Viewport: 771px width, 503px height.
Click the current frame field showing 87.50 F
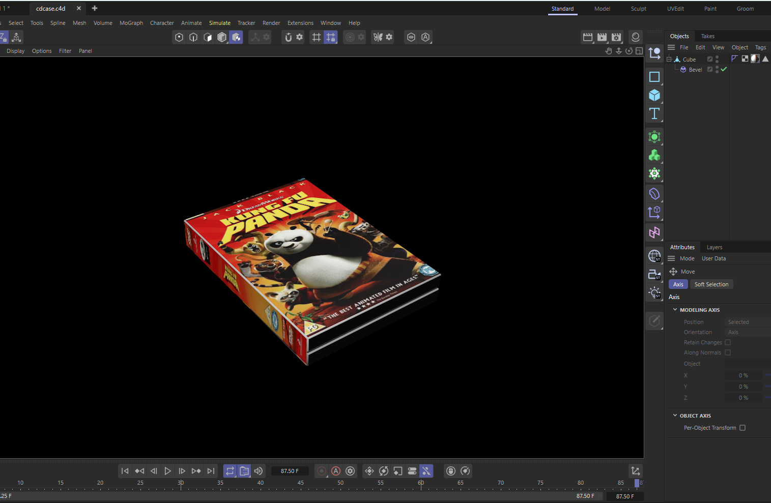290,470
